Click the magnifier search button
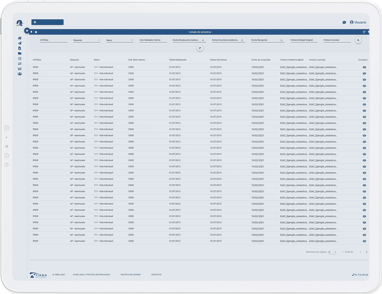This screenshot has height=294, width=382. [x=358, y=40]
